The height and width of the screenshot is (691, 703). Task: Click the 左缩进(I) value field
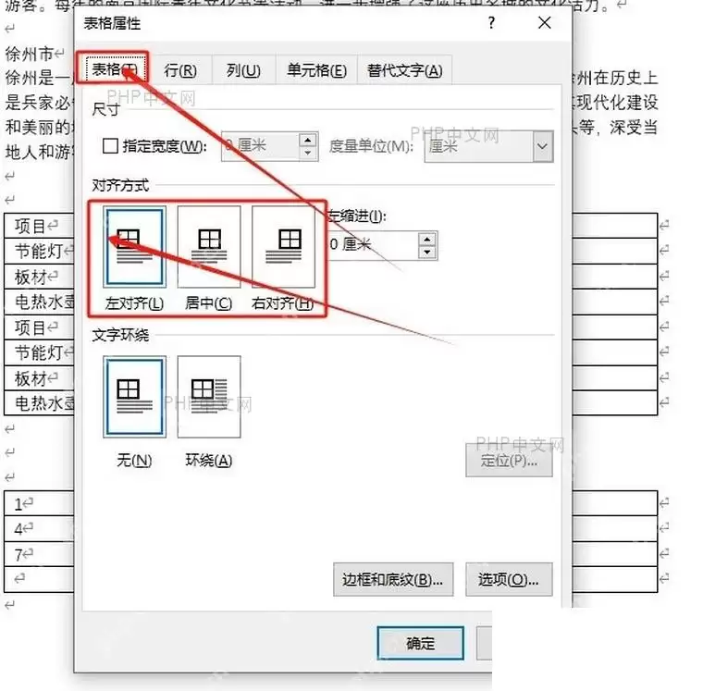click(373, 245)
